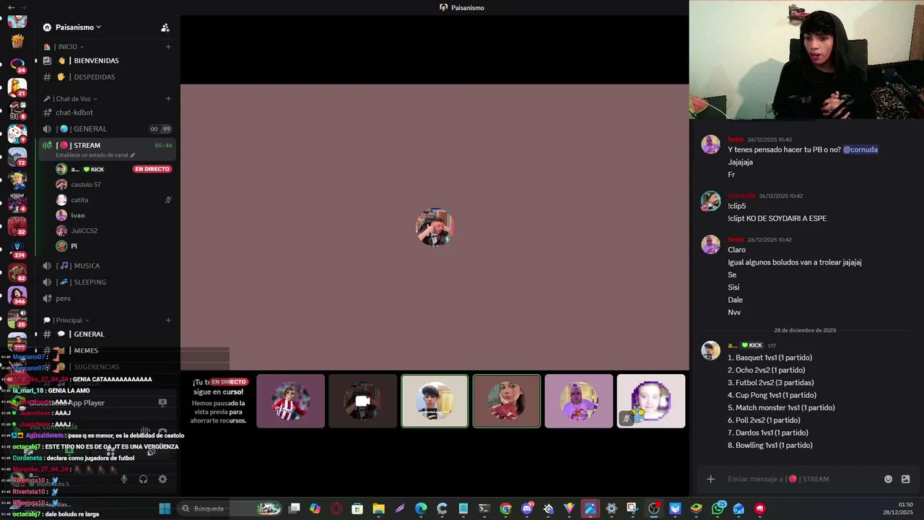Click the Windows taskbar search box
This screenshot has height=520, width=924.
[x=230, y=508]
